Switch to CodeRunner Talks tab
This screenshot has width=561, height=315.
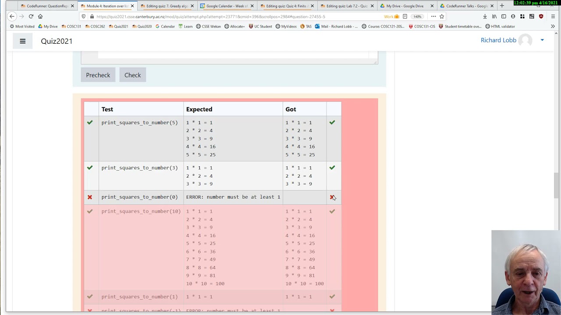(466, 6)
